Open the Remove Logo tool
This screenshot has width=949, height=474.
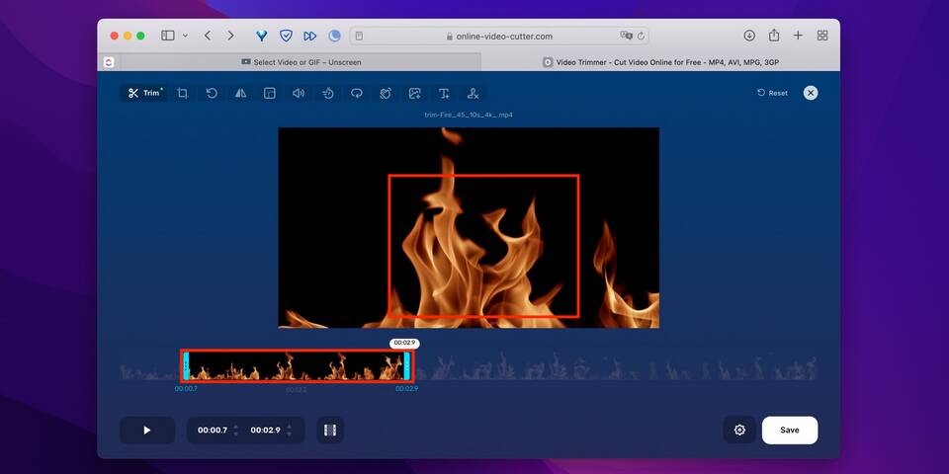coord(473,93)
